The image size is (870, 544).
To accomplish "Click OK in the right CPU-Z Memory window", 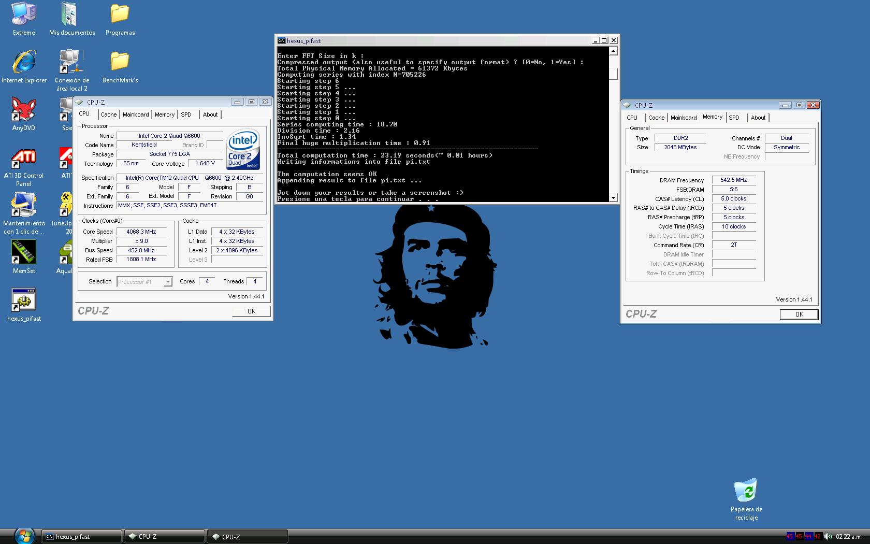I will click(799, 314).
